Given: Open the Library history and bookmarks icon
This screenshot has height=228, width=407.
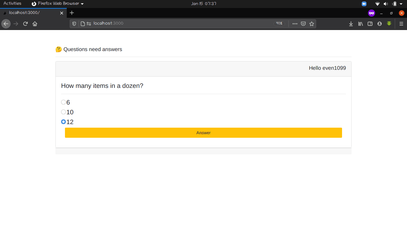Looking at the screenshot, I should (x=361, y=24).
